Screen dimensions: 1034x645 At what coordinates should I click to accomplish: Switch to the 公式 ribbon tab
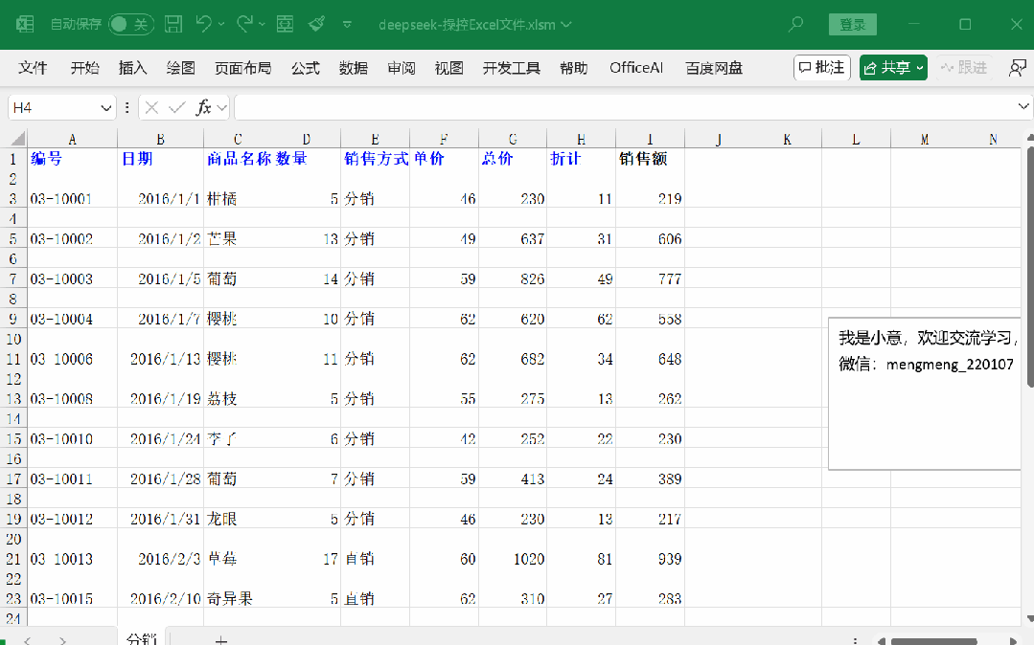pyautogui.click(x=306, y=68)
